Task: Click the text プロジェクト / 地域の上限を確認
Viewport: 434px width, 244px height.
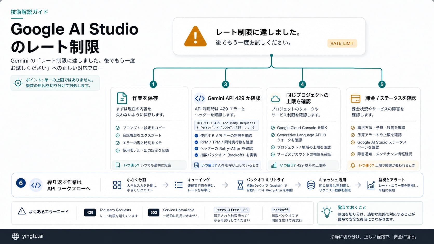Action: click(x=304, y=147)
